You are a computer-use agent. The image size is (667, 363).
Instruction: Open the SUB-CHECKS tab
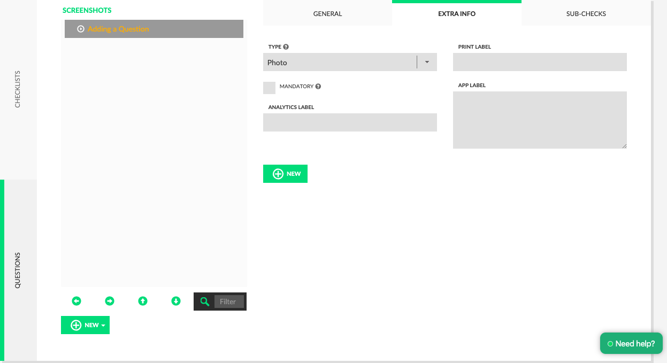click(x=586, y=14)
